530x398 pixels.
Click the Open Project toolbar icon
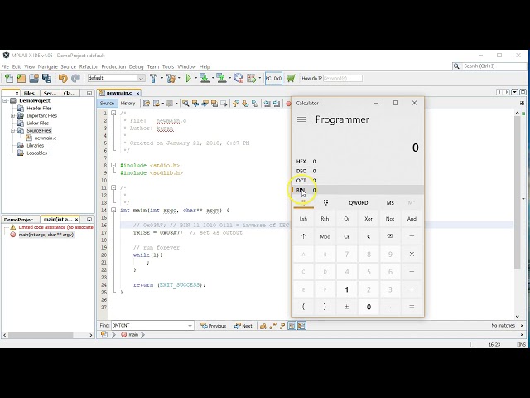pos(34,79)
